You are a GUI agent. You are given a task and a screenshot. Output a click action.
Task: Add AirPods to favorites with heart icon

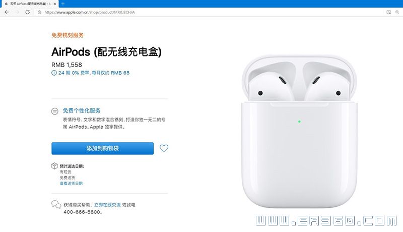(x=164, y=148)
